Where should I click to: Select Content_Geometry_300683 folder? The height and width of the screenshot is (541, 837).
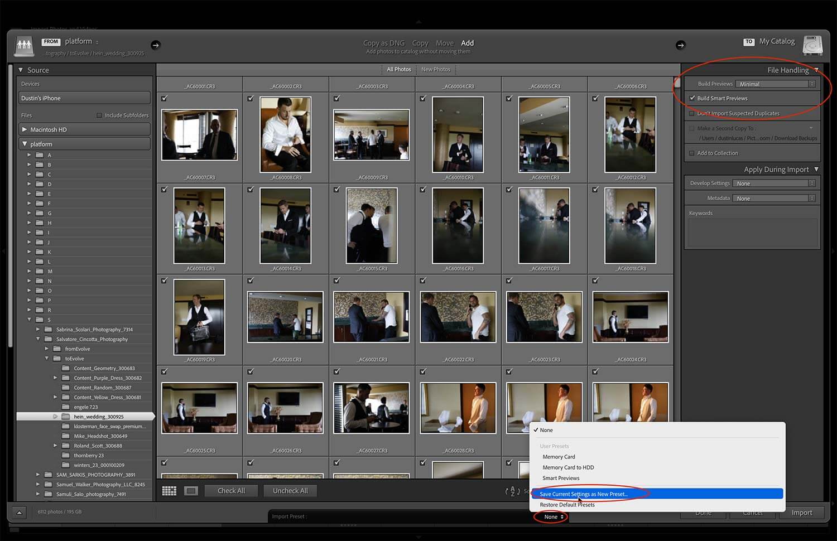pos(104,369)
